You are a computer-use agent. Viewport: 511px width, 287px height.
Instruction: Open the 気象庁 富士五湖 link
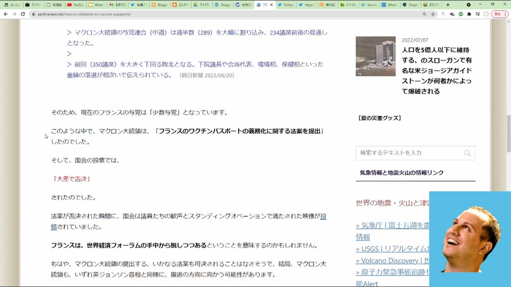[x=392, y=225]
